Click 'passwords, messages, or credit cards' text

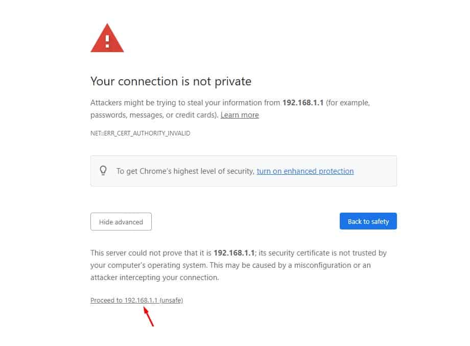click(154, 115)
